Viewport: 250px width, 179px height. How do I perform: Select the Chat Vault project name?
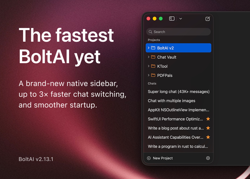click(167, 57)
